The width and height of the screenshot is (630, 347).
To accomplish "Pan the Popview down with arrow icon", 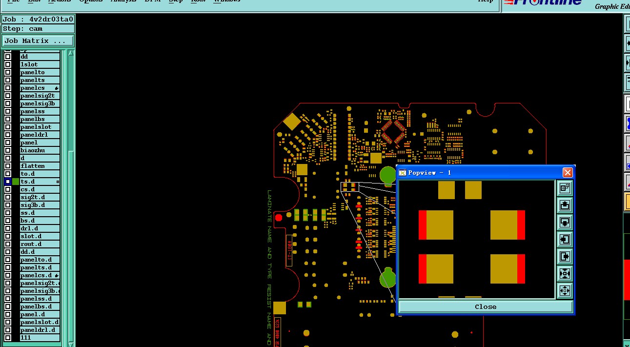I will [x=565, y=222].
